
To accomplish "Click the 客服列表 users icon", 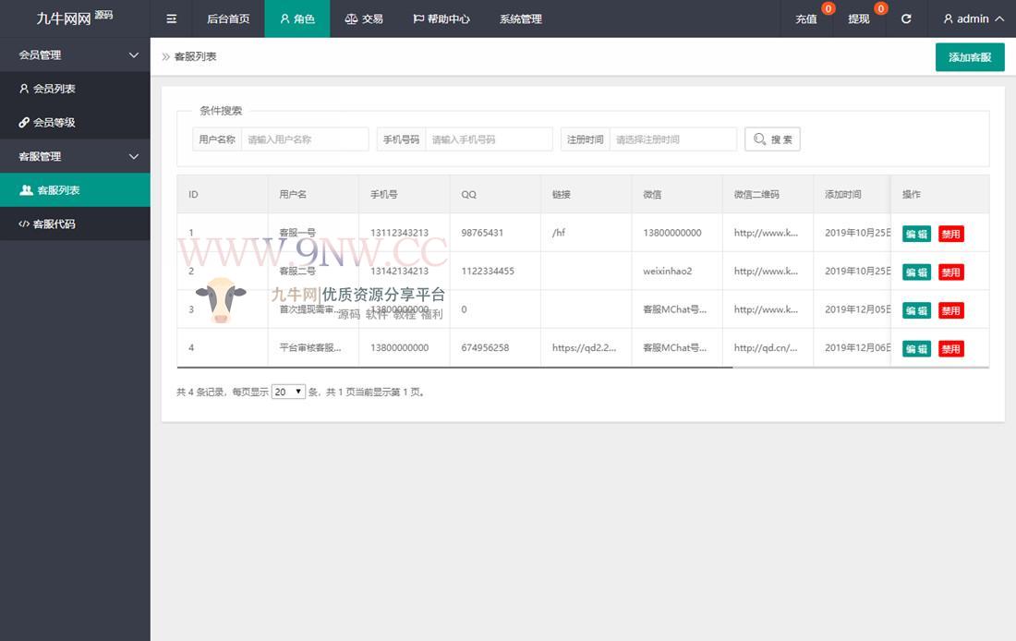I will pos(26,190).
